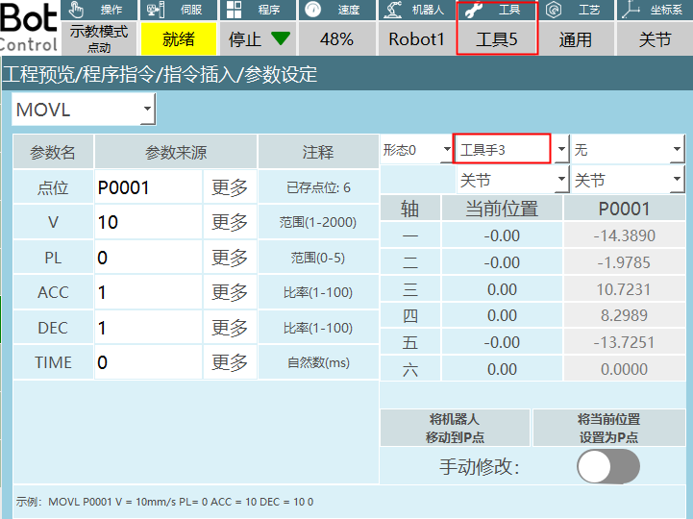
Task: Click the 工艺 process icon
Action: click(554, 10)
